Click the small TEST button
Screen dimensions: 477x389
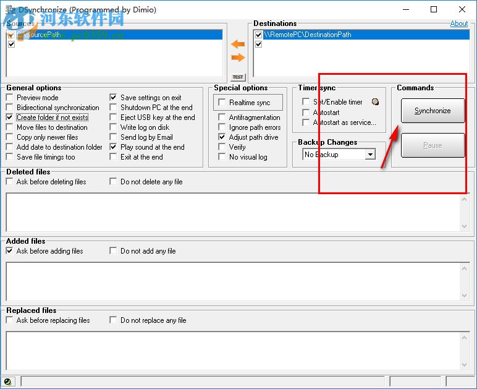(238, 77)
